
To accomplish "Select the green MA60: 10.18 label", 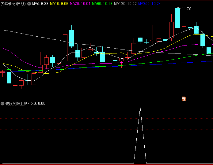I will coord(102,4).
